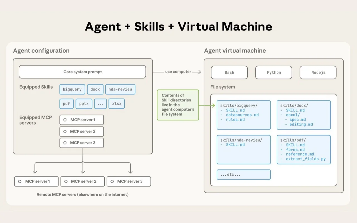The height and width of the screenshot is (223, 357).
Task: Open editing.md inside ooxml/
Action: point(301,124)
